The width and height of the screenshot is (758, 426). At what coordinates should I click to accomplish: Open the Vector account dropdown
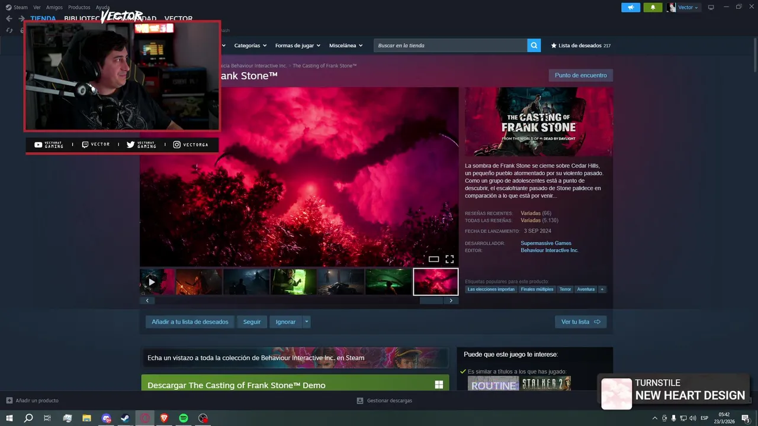tap(683, 7)
